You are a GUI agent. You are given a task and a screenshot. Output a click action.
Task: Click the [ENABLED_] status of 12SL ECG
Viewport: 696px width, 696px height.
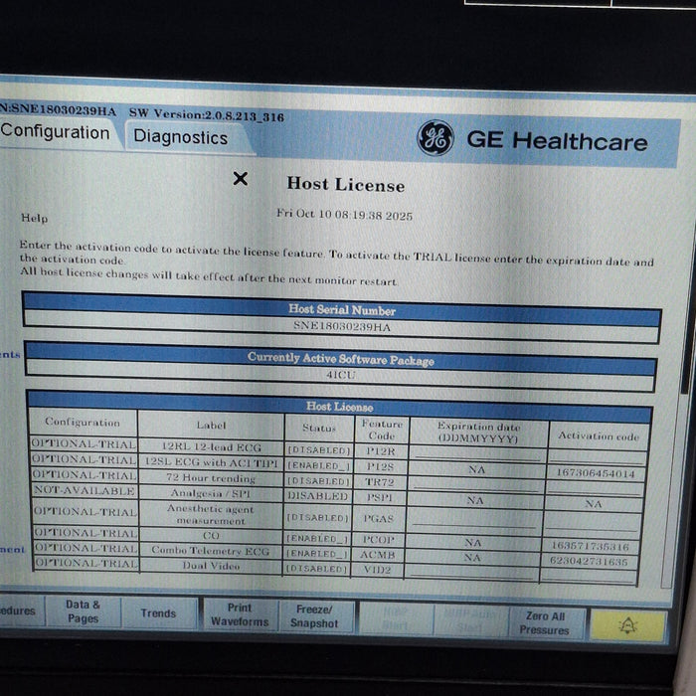click(319, 465)
